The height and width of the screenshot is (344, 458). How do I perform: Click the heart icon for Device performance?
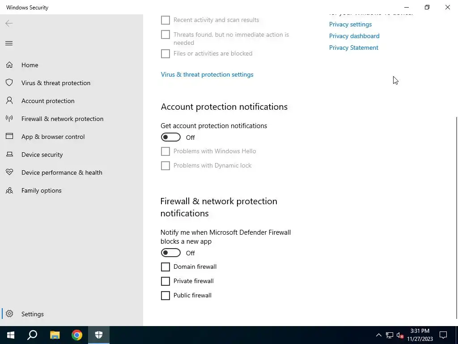(x=9, y=172)
